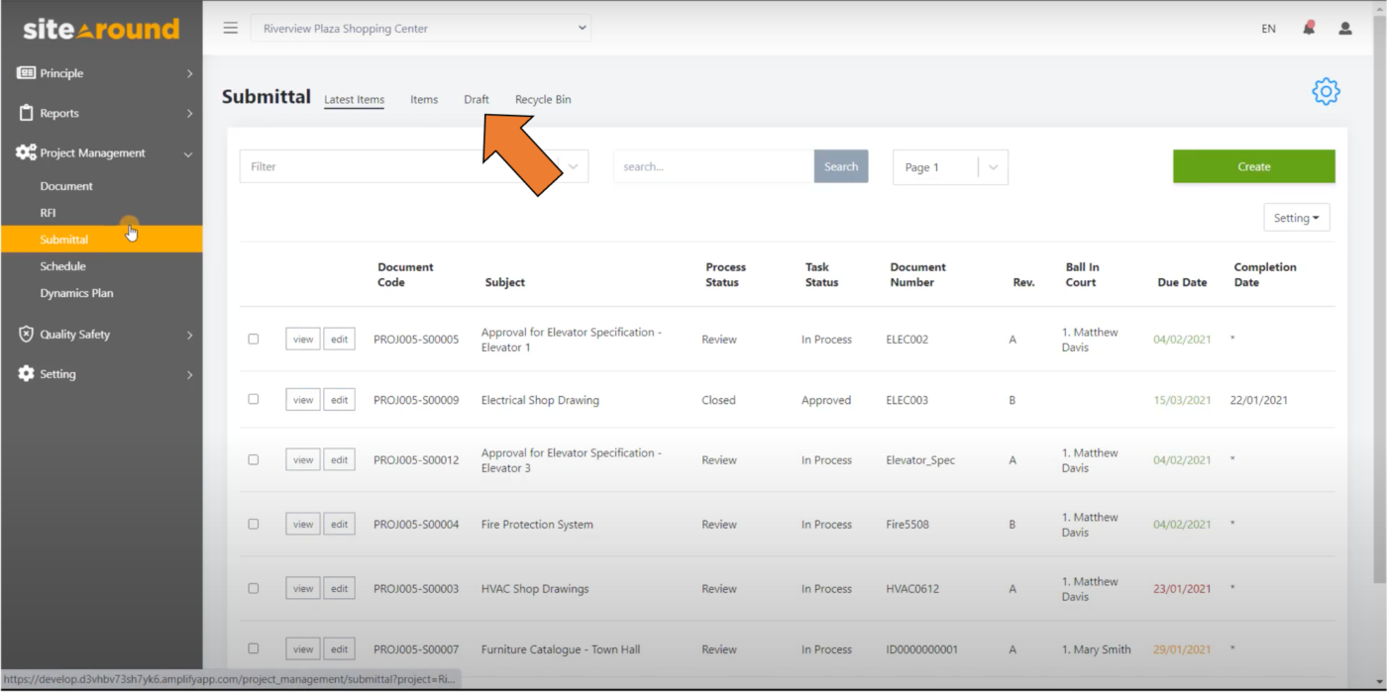Click edit for PROJ005-S00012
Screen dimensions: 1387x692
339,460
